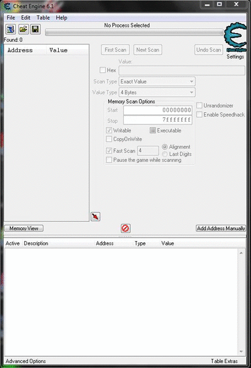Screen dimensions: 251x368
Task: Enable the Unrandomizer checkbox
Action: 199,105
